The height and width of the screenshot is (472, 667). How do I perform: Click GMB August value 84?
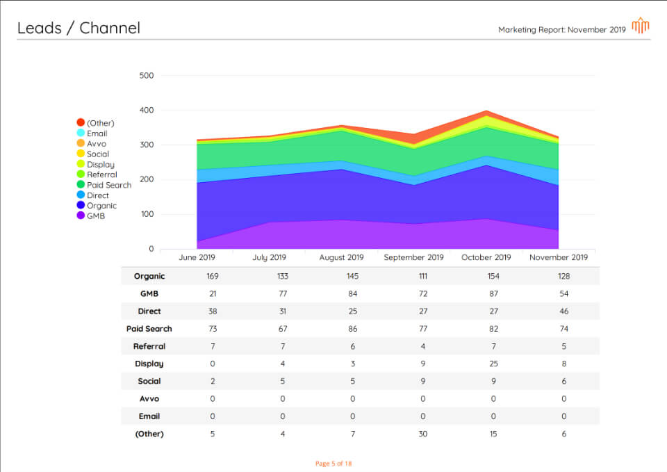pos(353,293)
